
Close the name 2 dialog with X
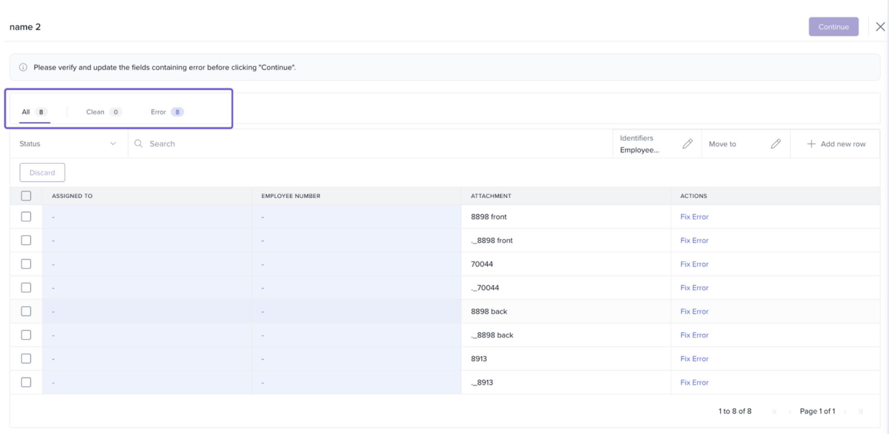pos(880,27)
